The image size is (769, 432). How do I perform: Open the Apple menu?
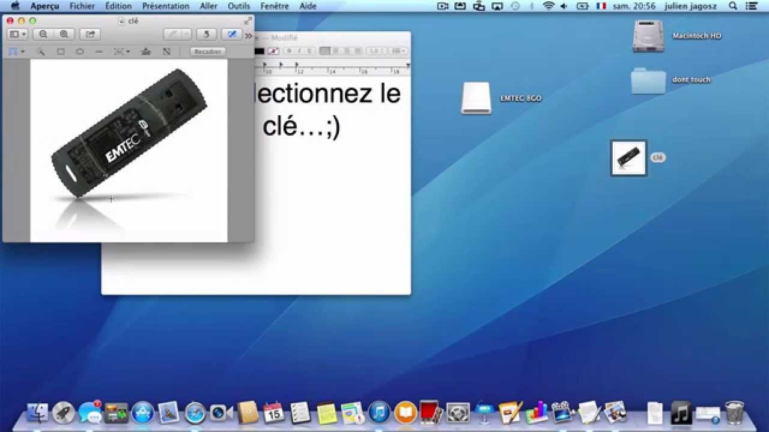(x=15, y=6)
